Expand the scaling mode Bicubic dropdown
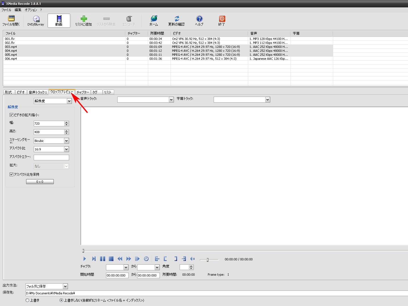Screen dimensions: 408x306 [x=66, y=141]
